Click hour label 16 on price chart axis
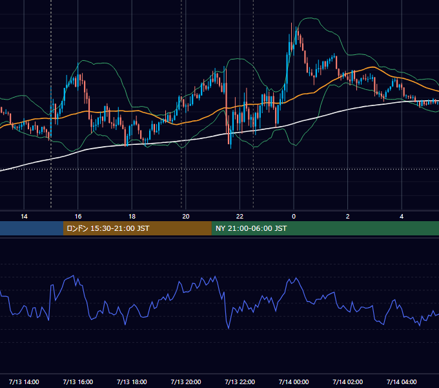The height and width of the screenshot is (388, 439). (78, 217)
